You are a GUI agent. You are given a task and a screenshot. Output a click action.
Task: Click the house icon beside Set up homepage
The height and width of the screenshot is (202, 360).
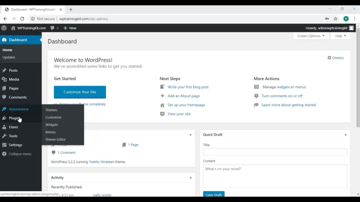click(x=162, y=105)
